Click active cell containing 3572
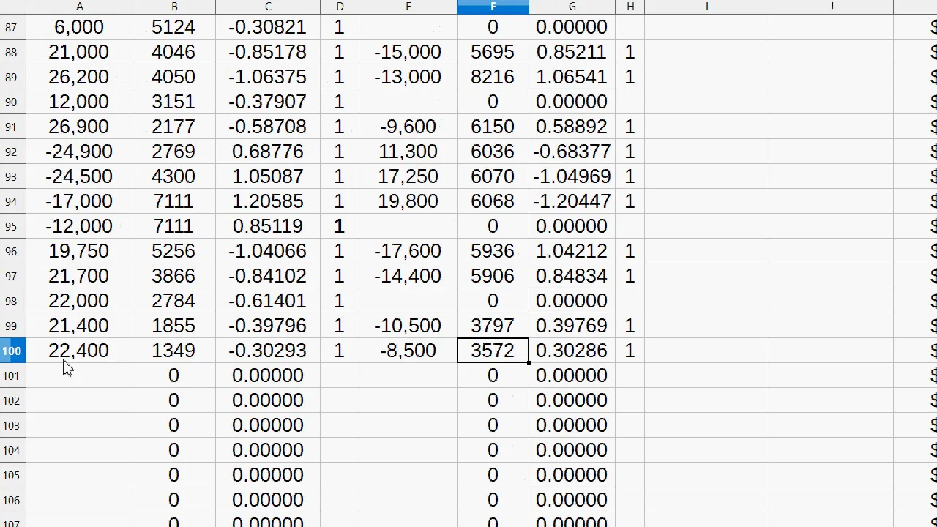 493,351
